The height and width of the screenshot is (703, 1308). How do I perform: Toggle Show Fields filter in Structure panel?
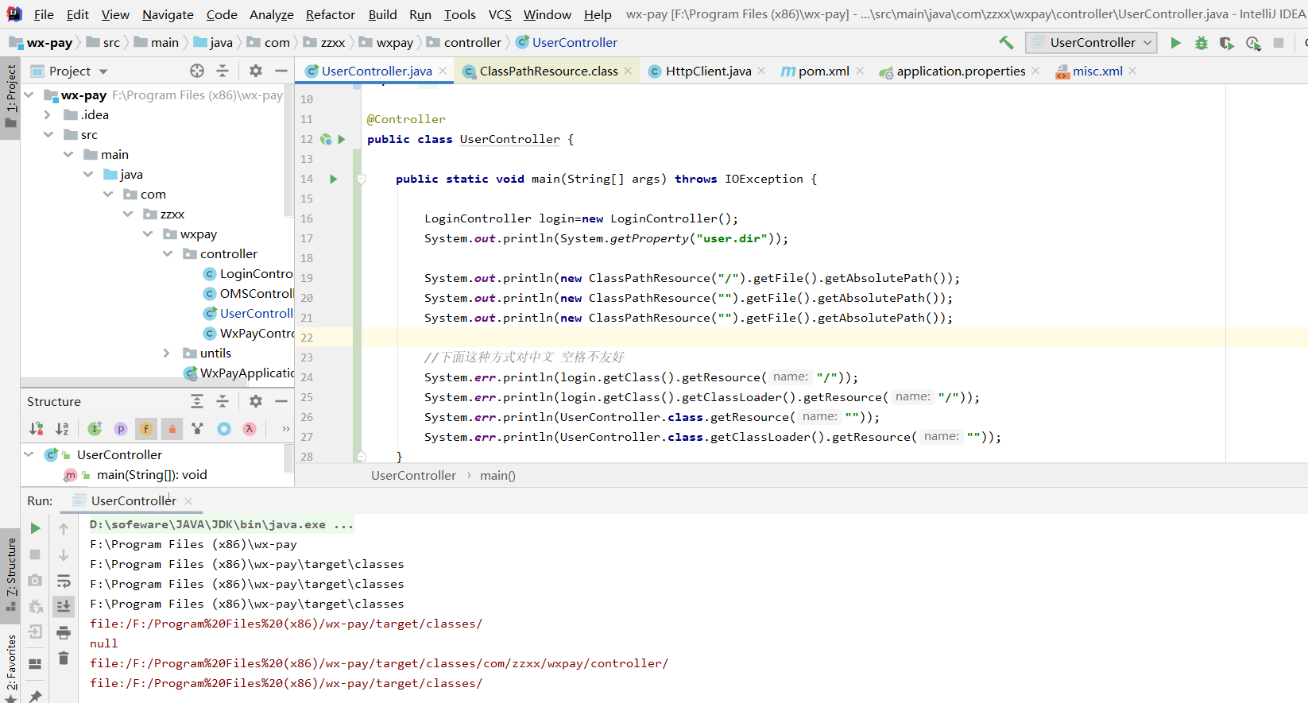click(x=146, y=429)
